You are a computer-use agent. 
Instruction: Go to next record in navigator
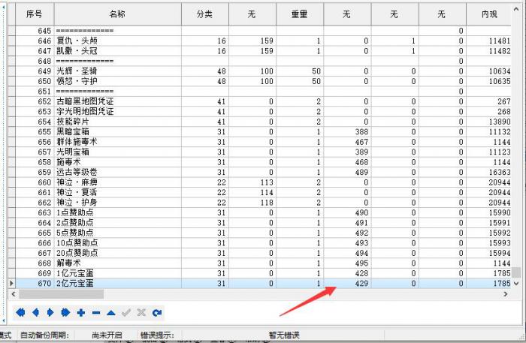tap(50, 312)
